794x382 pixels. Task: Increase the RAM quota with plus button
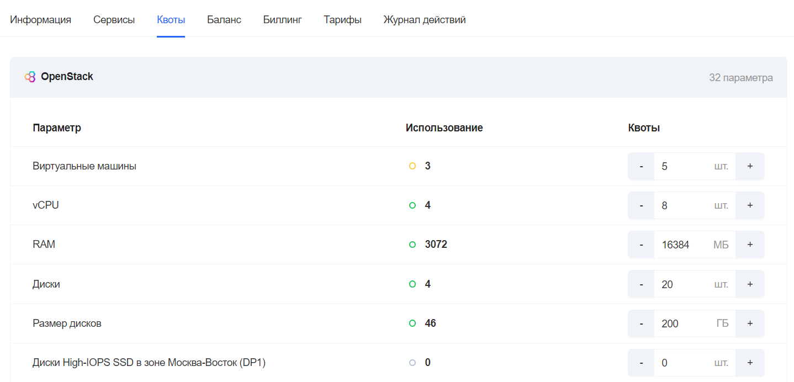[x=750, y=245]
